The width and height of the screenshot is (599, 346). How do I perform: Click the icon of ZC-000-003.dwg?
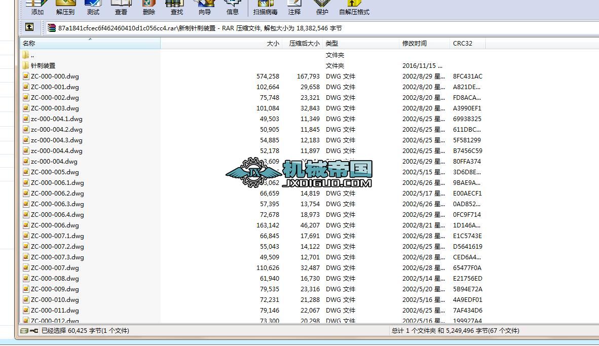pos(26,108)
